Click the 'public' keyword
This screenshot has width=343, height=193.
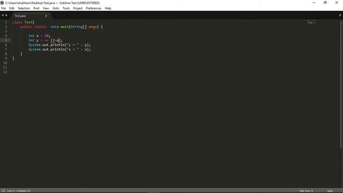point(26,27)
